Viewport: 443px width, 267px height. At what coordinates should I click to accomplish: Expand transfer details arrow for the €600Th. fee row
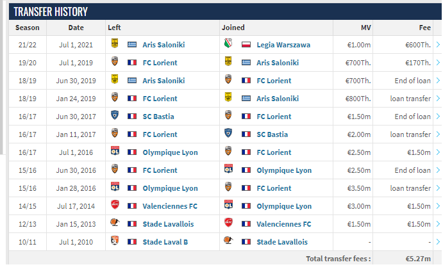tap(438, 45)
